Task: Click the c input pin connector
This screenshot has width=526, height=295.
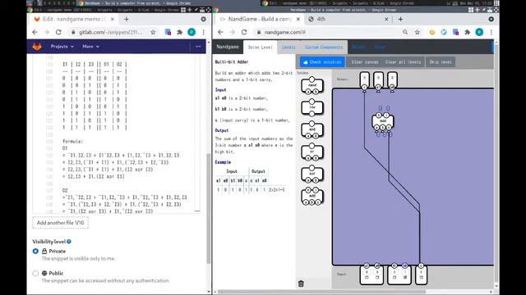Action: 421,265
